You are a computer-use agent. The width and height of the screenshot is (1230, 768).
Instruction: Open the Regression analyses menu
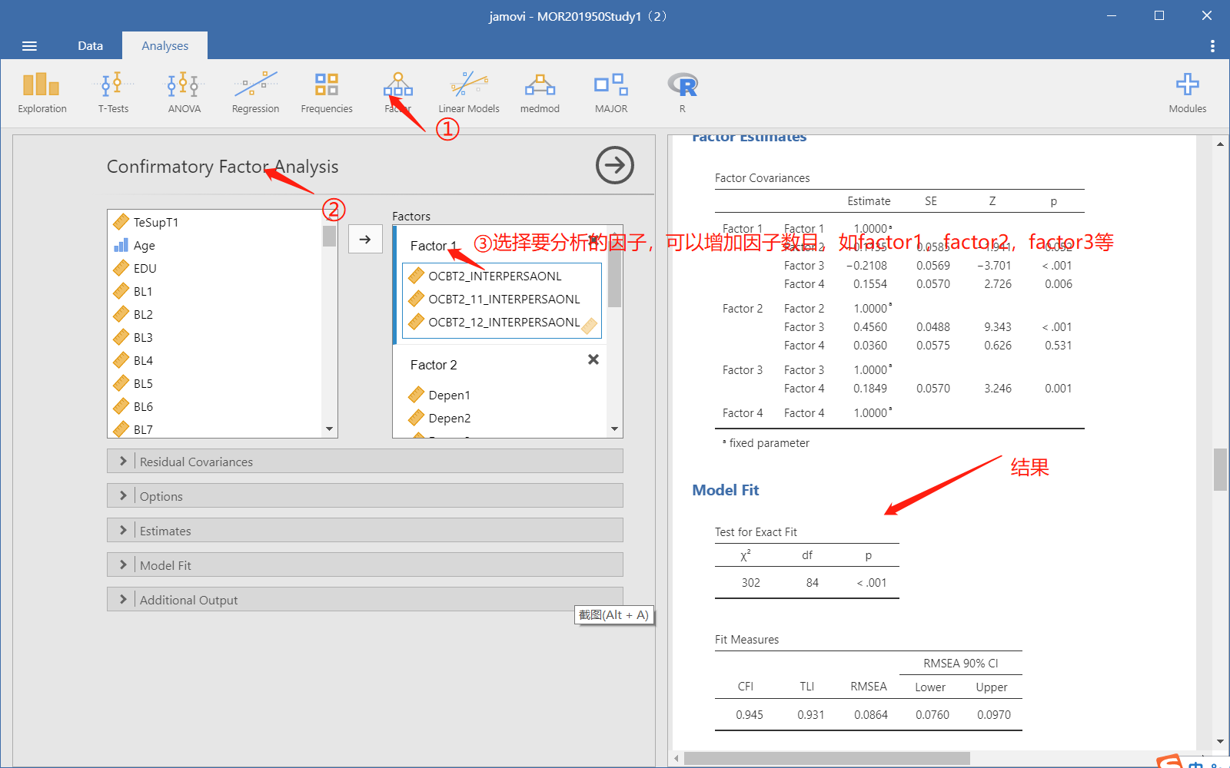click(x=255, y=93)
